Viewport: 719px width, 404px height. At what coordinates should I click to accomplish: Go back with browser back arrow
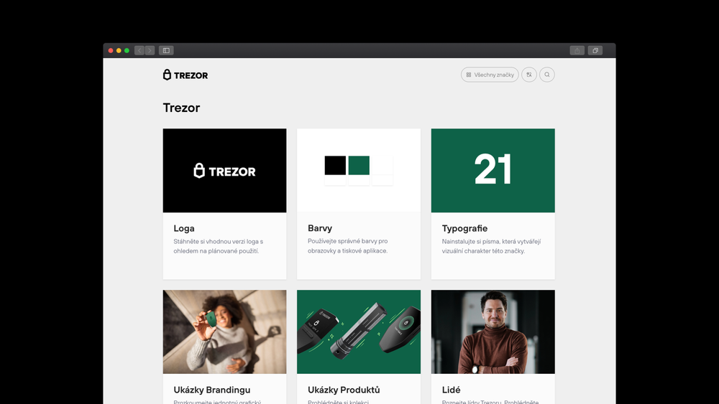(139, 50)
